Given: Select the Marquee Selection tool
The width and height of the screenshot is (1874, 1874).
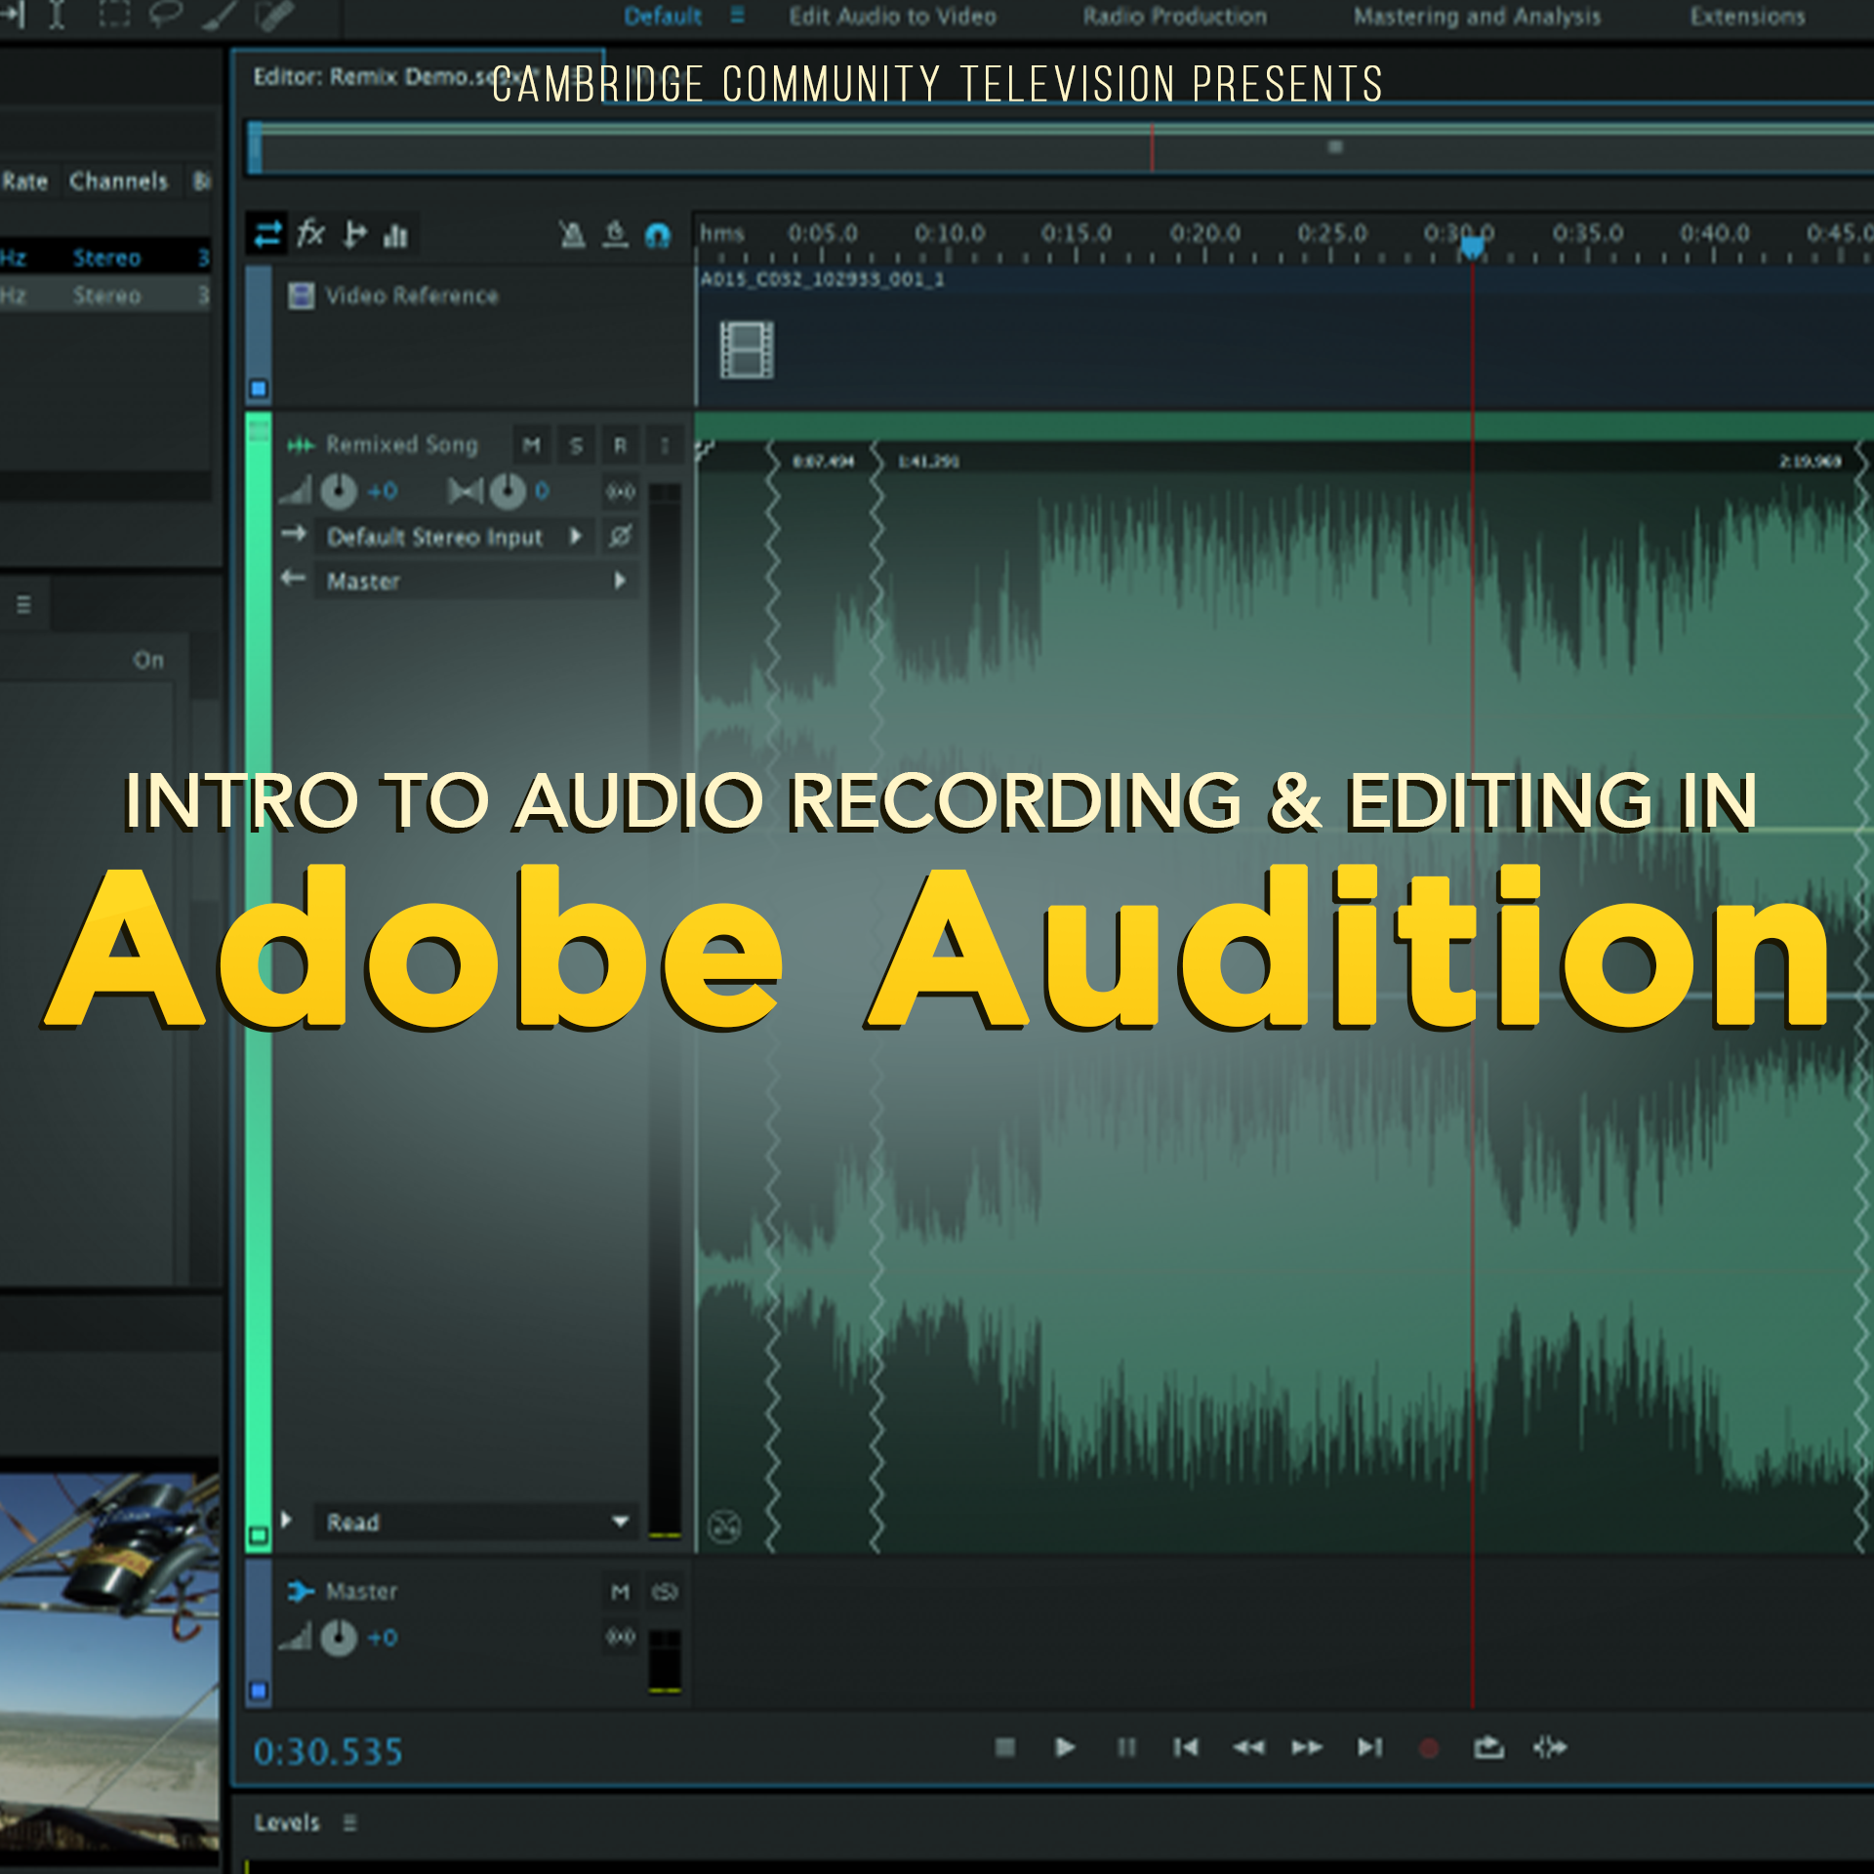Looking at the screenshot, I should [x=114, y=16].
